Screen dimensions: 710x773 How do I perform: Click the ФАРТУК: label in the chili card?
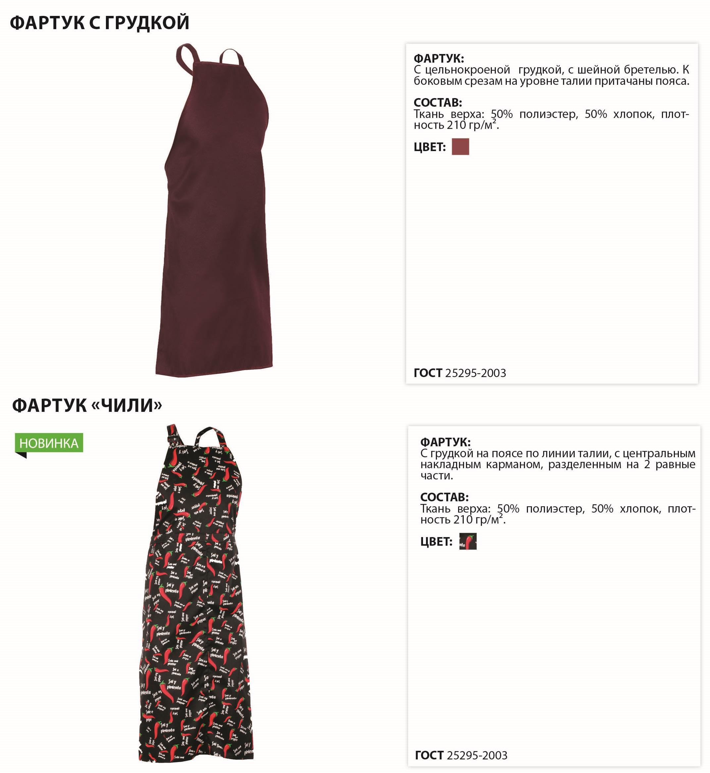[x=445, y=442]
